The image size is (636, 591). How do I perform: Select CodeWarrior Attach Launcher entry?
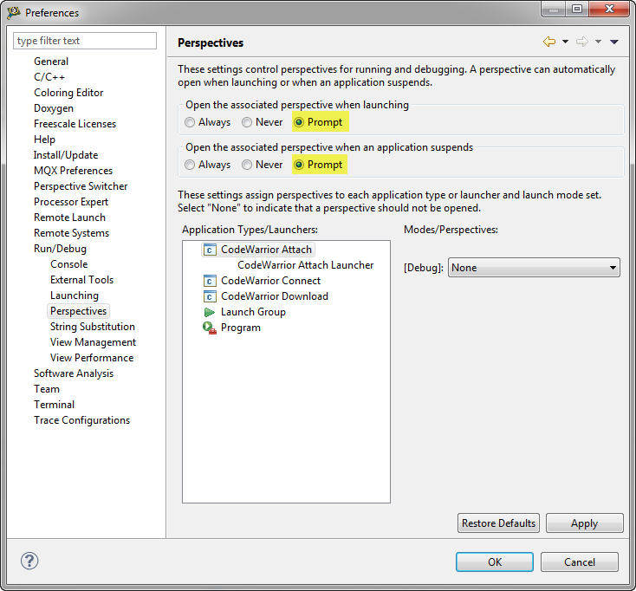[305, 265]
